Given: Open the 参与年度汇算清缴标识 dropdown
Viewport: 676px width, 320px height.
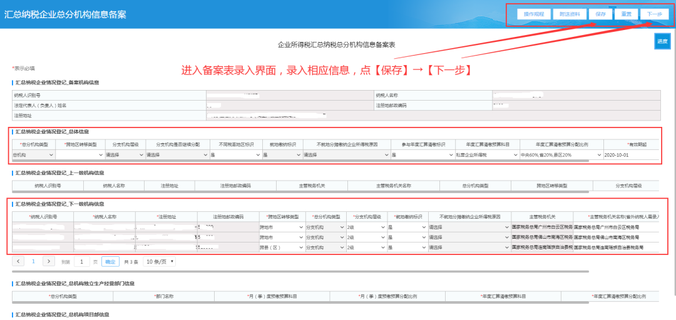Looking at the screenshot, I should (x=422, y=154).
